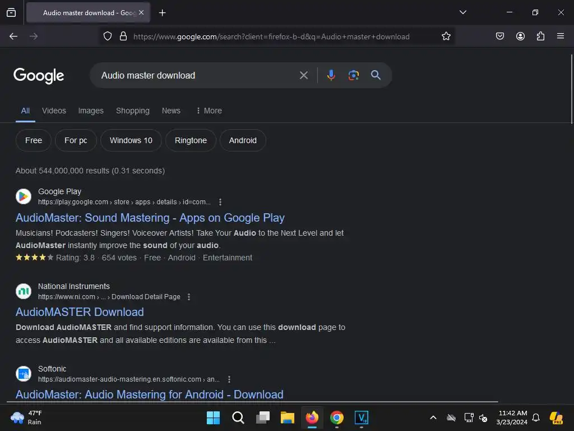Show hidden system tray icons chevron
This screenshot has width=574, height=431.
[433, 418]
